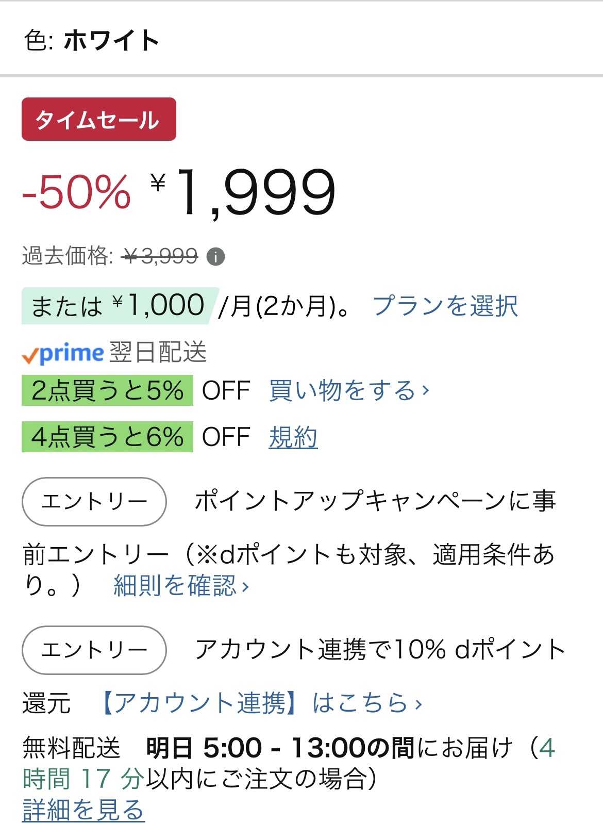Open the 規約 terms link
603x823 pixels.
[293, 437]
